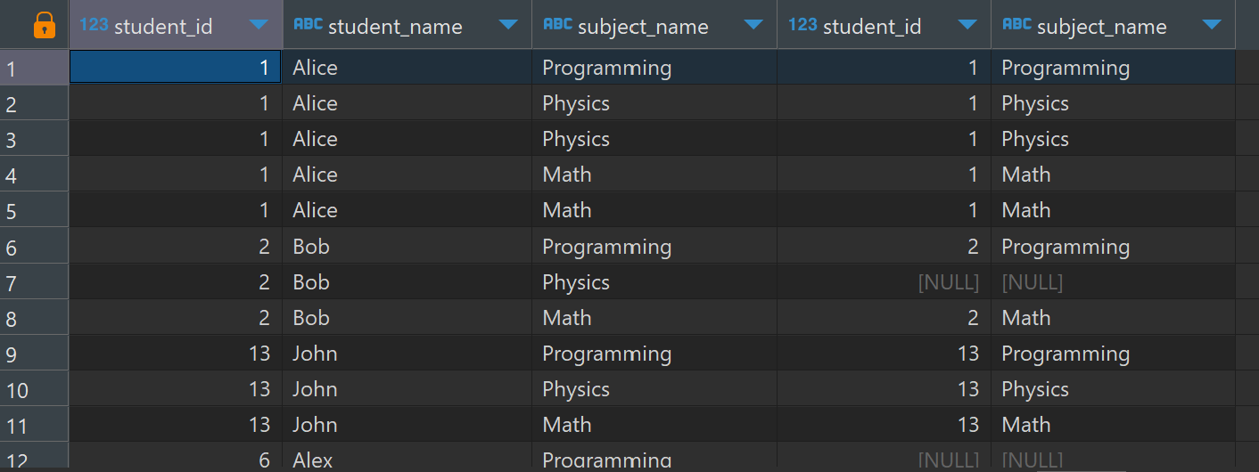
Task: Select row number 9 header
Action: pos(34,354)
